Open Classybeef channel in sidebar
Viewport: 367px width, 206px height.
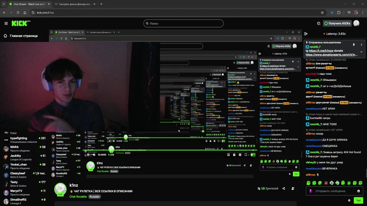[x=24, y=175]
